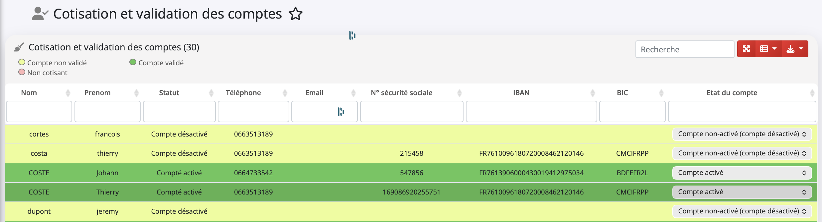Focus the Recherche search field

point(684,49)
